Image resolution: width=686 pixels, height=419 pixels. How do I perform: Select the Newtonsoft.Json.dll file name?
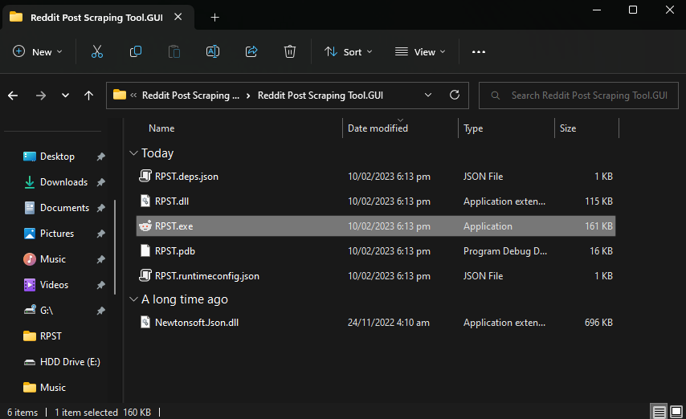click(x=197, y=323)
